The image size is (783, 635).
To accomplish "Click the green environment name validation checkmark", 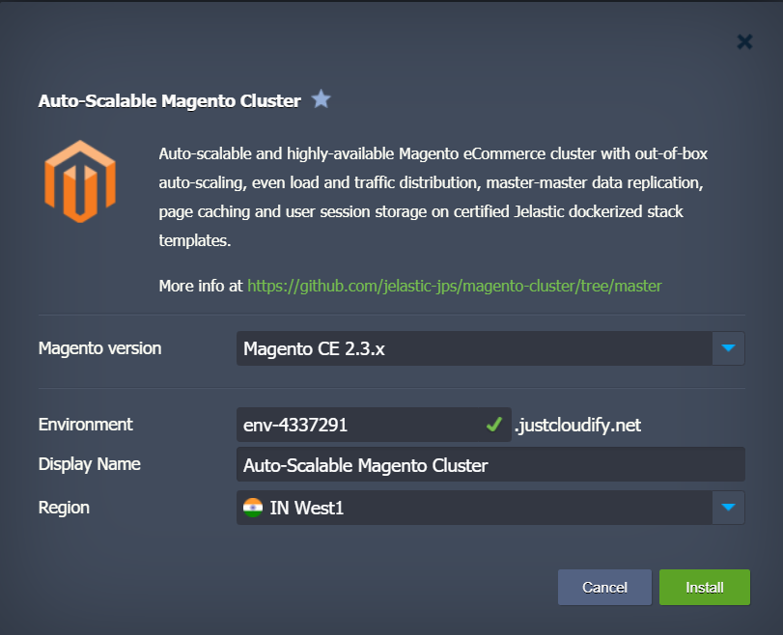I will pos(493,425).
